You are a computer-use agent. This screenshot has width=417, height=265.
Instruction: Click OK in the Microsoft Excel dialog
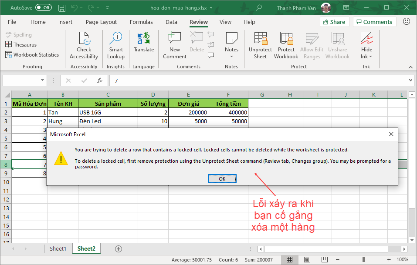(222, 179)
